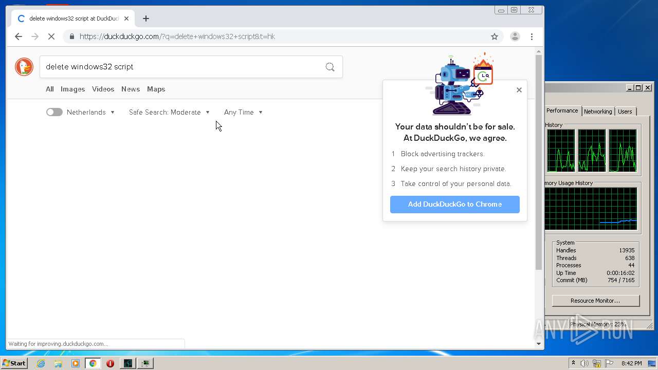The width and height of the screenshot is (658, 370).
Task: Open Windows Explorer from taskbar
Action: coord(58,363)
